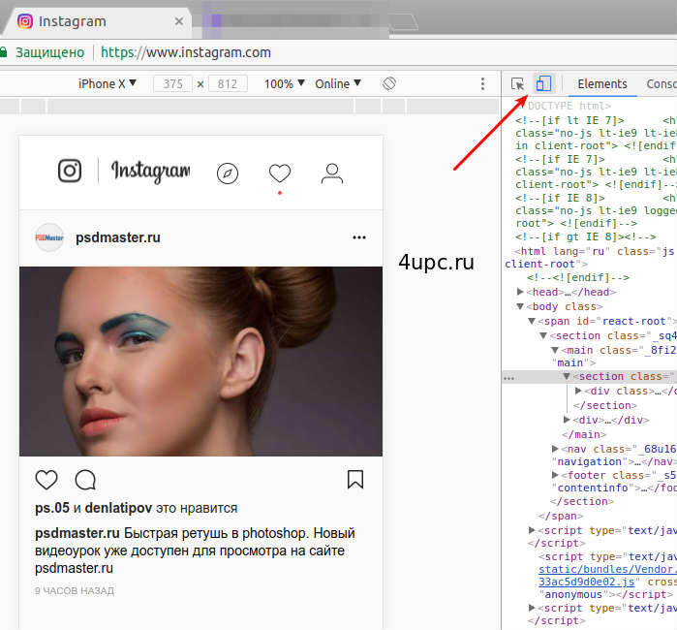Open activity heart icon in header

point(280,173)
